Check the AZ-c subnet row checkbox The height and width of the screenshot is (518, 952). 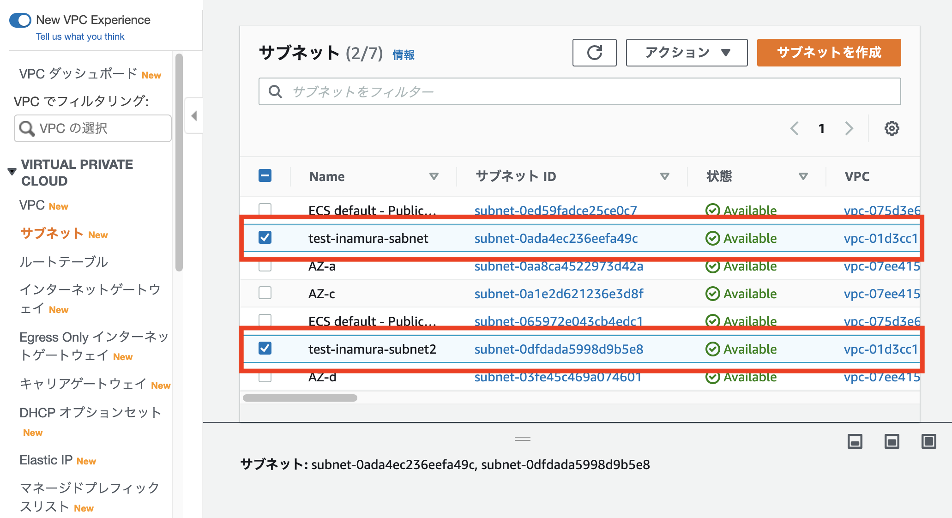(265, 293)
